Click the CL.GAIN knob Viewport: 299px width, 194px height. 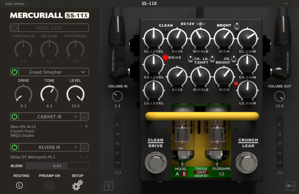click(248, 39)
